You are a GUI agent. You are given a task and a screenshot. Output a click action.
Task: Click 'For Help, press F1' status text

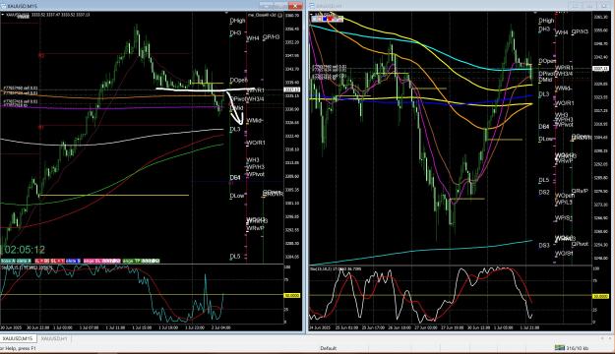pos(18,348)
